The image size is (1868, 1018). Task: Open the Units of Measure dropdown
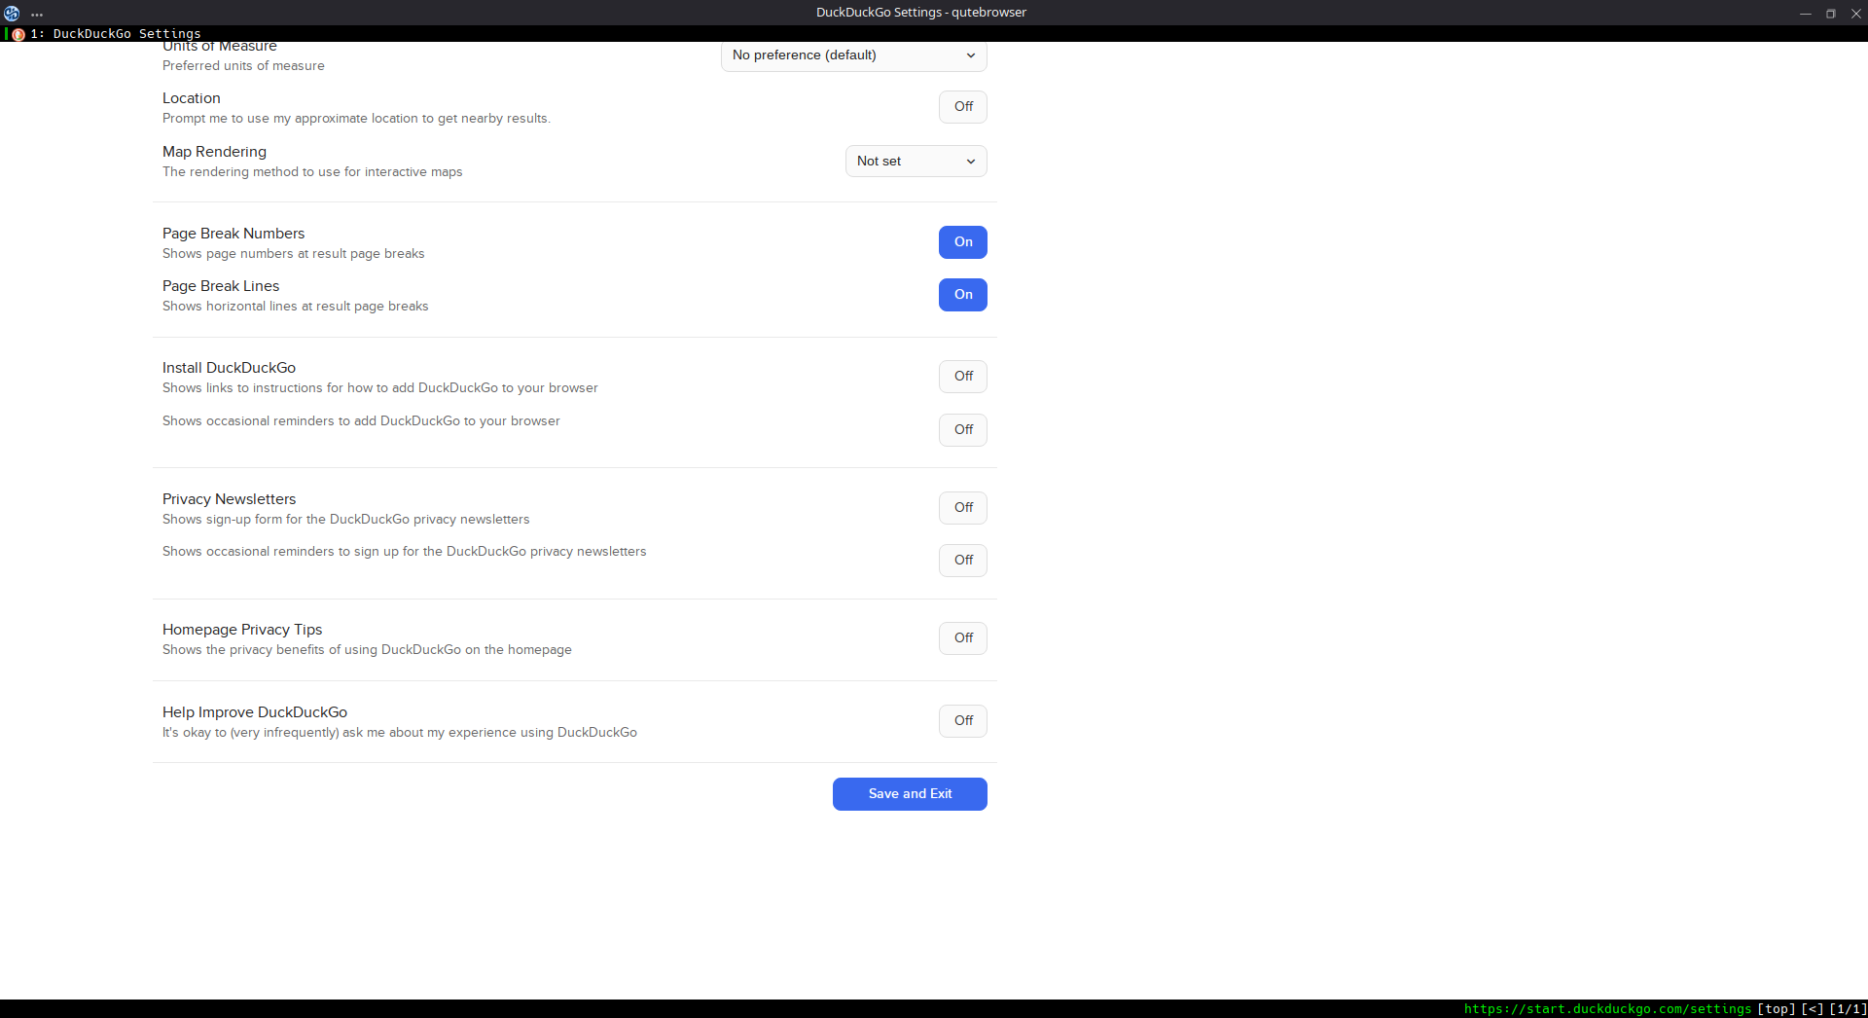(853, 55)
